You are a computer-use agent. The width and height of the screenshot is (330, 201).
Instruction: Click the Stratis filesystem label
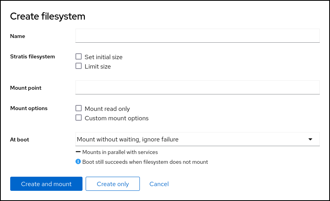33,56
